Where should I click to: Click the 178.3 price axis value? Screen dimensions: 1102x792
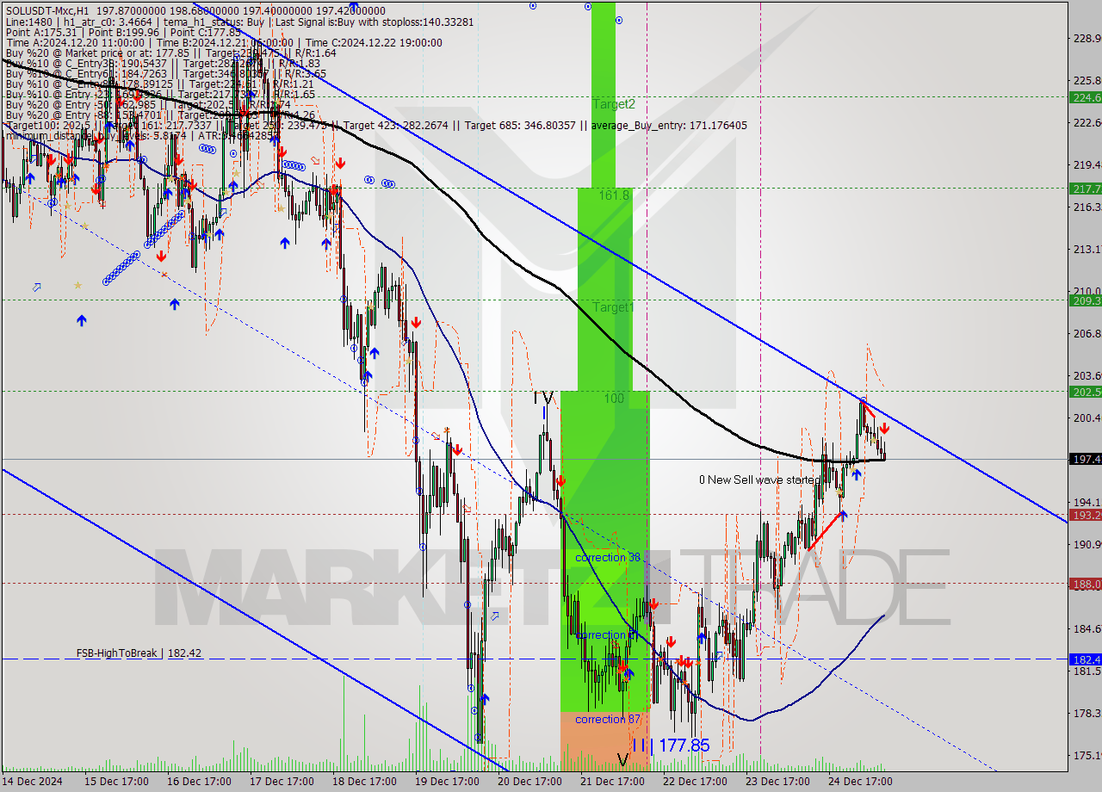coord(1087,713)
